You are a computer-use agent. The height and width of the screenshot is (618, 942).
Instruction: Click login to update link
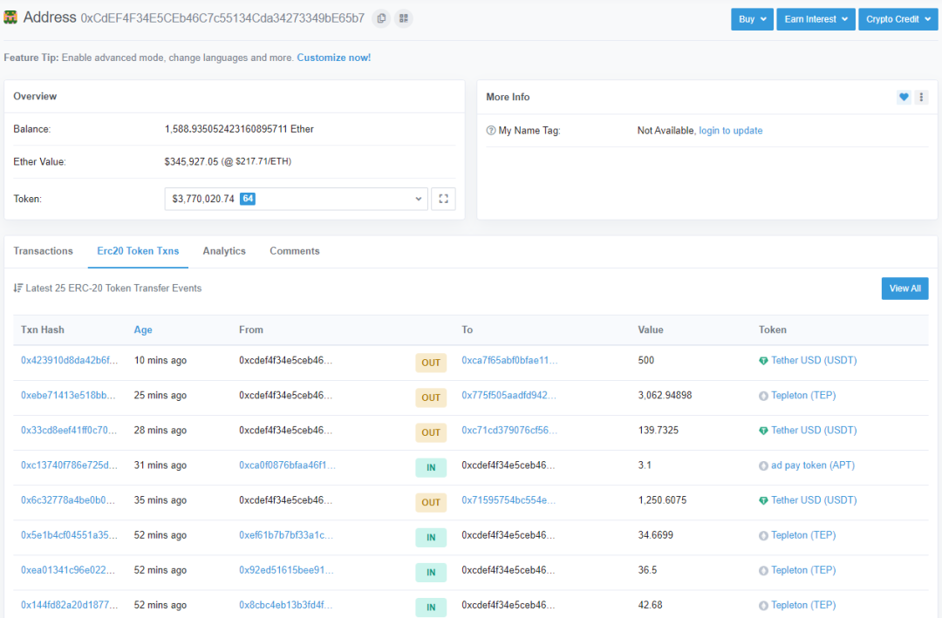click(x=731, y=131)
